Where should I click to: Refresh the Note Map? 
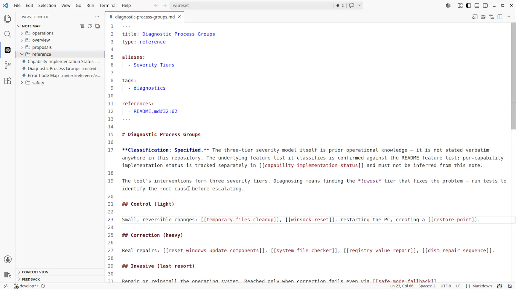pyautogui.click(x=90, y=26)
